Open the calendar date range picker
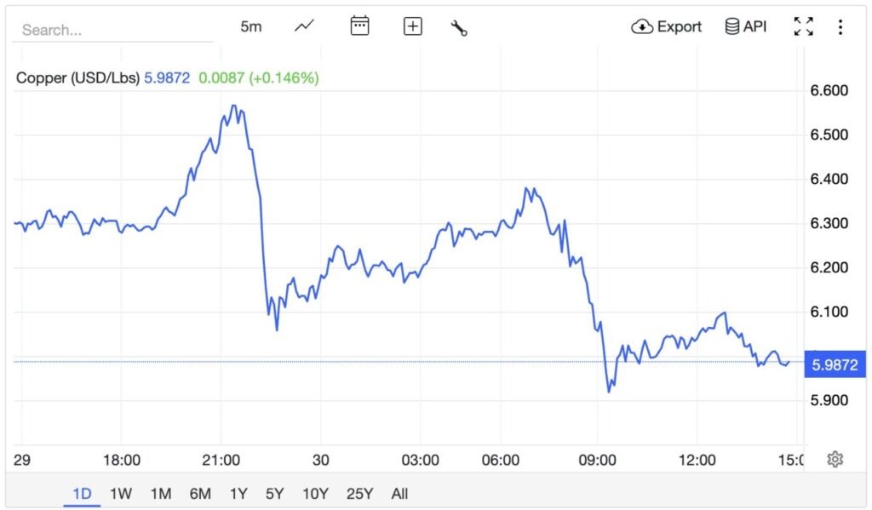The width and height of the screenshot is (872, 510). (x=360, y=26)
